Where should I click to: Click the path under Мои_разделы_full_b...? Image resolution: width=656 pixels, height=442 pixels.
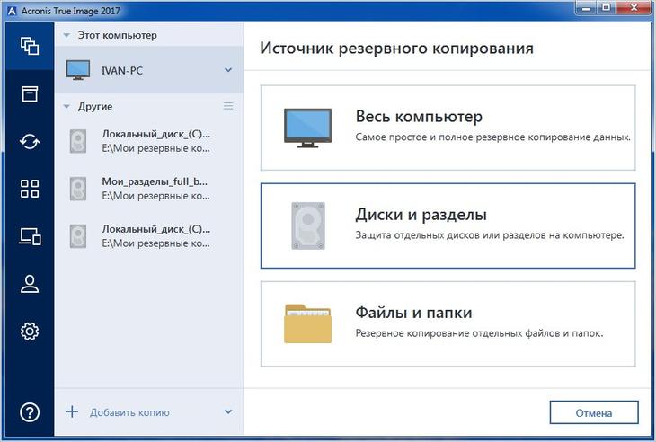coord(156,196)
